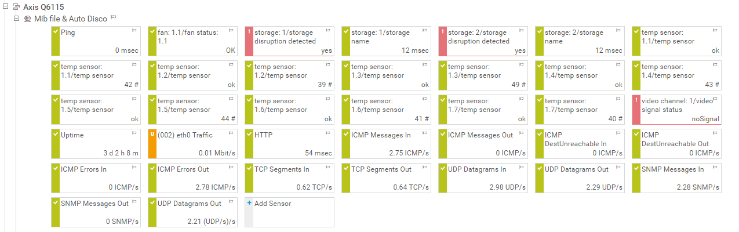
Task: Collapse the Axis Q6115 device node
Action: tap(6, 8)
